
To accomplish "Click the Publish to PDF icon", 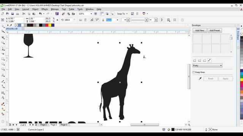I will [73, 14].
